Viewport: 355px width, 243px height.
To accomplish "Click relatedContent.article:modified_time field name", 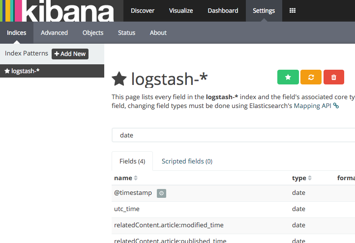I will click(x=169, y=225).
